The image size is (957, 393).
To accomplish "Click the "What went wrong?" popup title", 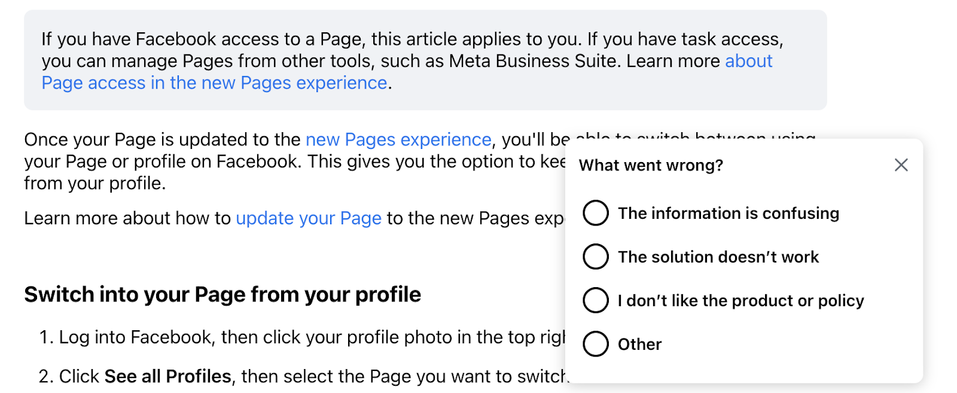I will point(651,166).
